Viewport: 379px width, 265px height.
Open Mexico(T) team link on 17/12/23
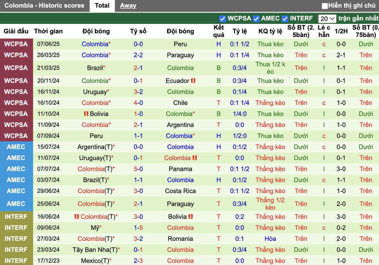click(95, 261)
